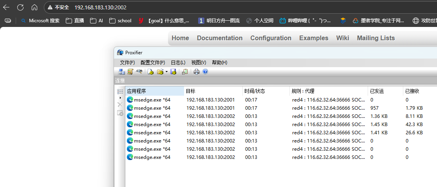Sort by 已发送 column header
437x187 pixels.
coord(385,91)
